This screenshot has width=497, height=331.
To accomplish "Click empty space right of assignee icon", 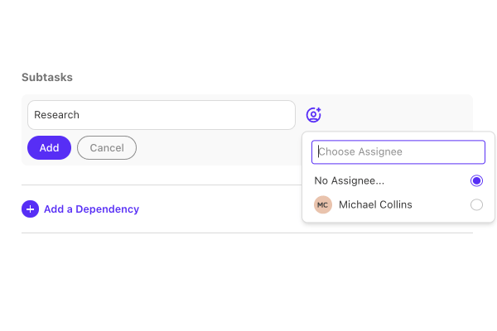I will click(x=396, y=115).
